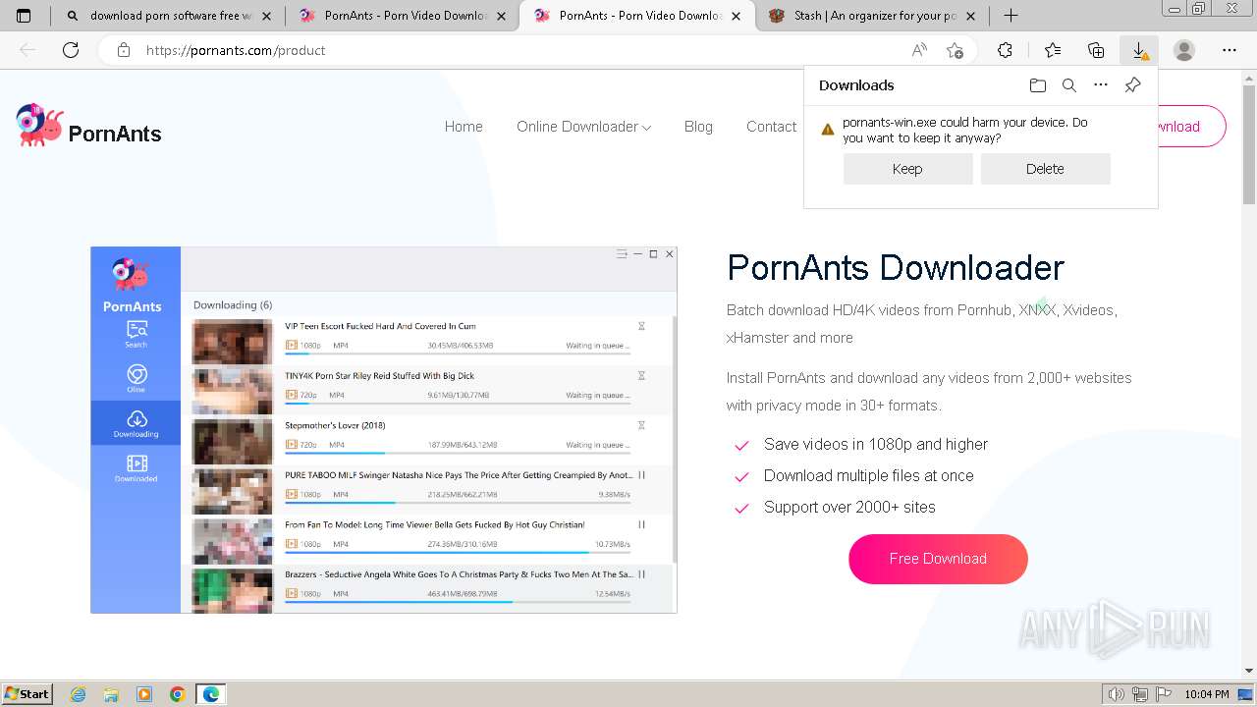This screenshot has width=1257, height=707.
Task: Delete the pornants-win.exe download
Action: 1045,169
